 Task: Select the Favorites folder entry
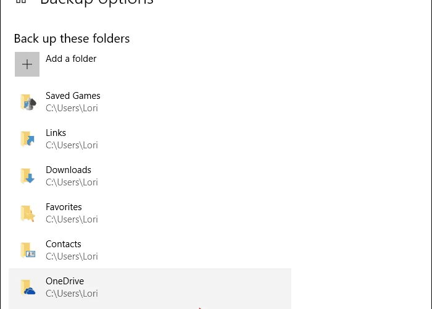(x=150, y=213)
